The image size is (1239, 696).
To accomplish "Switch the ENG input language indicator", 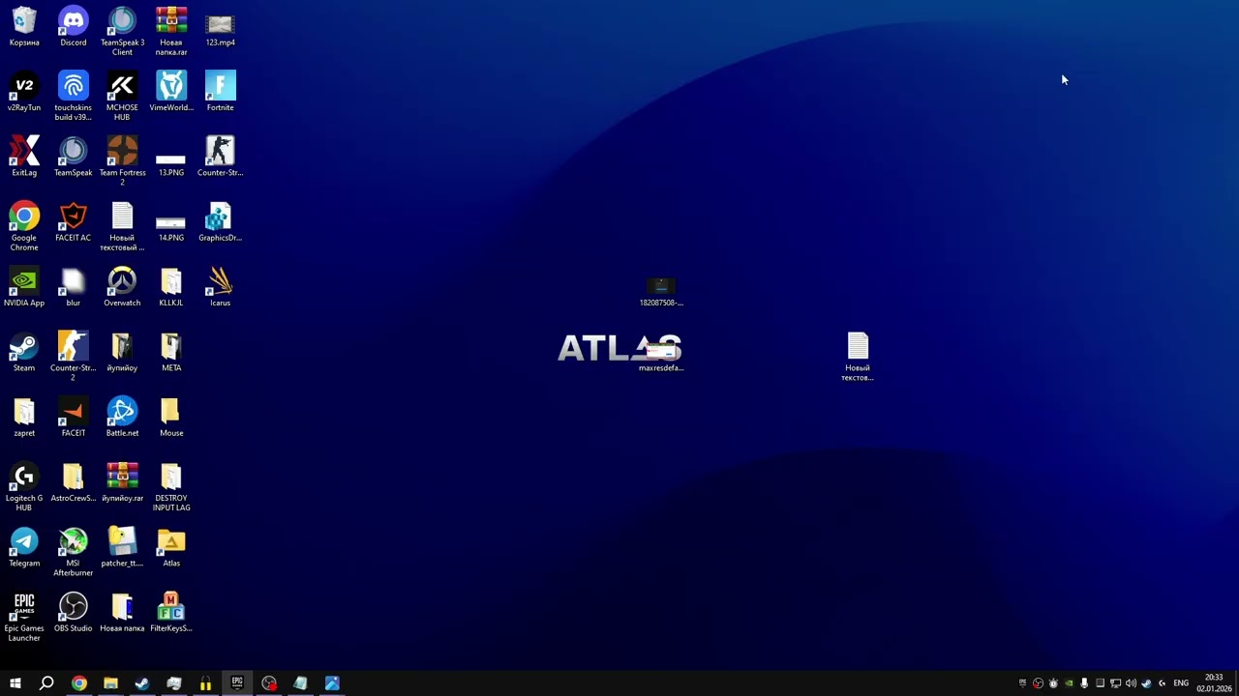I will [1181, 683].
